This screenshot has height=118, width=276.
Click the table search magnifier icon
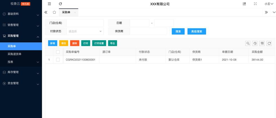click(x=248, y=43)
